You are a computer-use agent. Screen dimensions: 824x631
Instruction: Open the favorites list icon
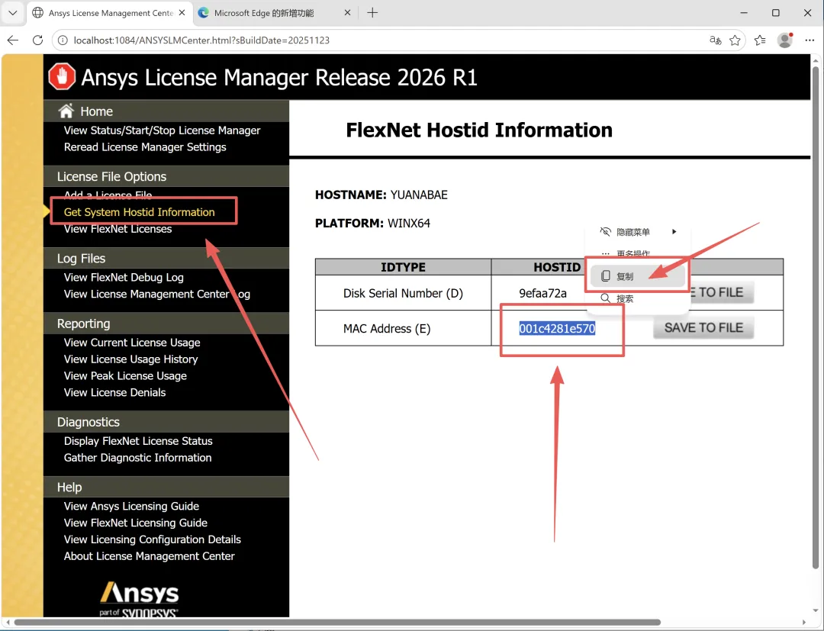coord(760,40)
